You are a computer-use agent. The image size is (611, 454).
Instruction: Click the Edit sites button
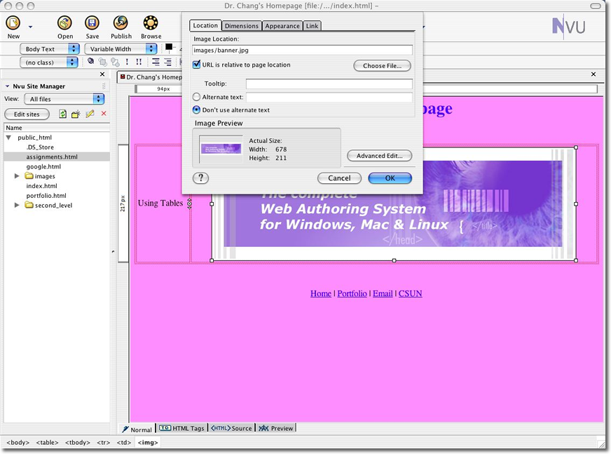tap(27, 114)
